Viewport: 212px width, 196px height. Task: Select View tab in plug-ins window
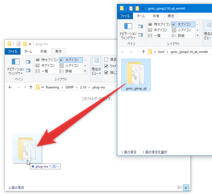58,52
